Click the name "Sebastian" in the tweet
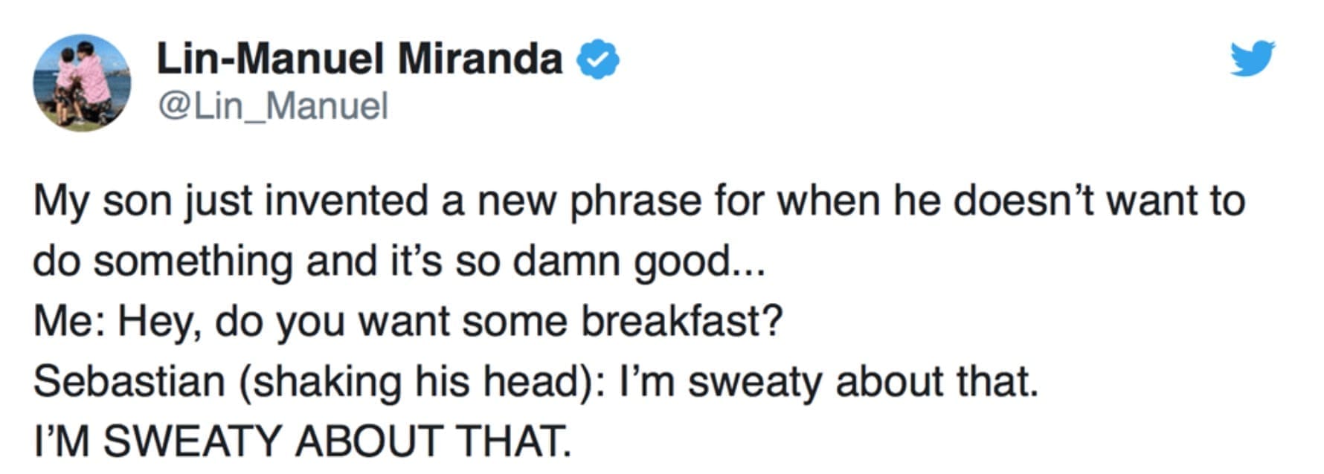The width and height of the screenshot is (1324, 474). [129, 381]
